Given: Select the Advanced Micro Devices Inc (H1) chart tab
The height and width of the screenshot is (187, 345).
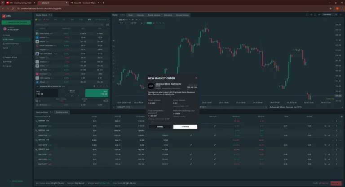Looking at the screenshot, I should (x=286, y=107).
